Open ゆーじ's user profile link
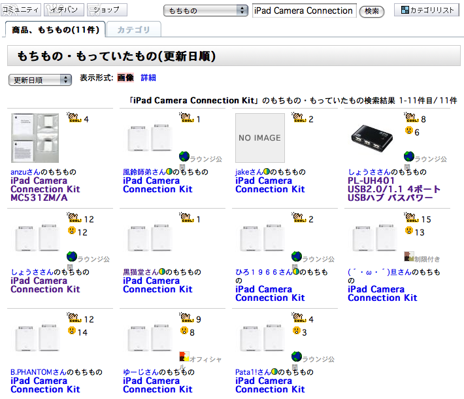The width and height of the screenshot is (464, 399). pyautogui.click(x=141, y=372)
